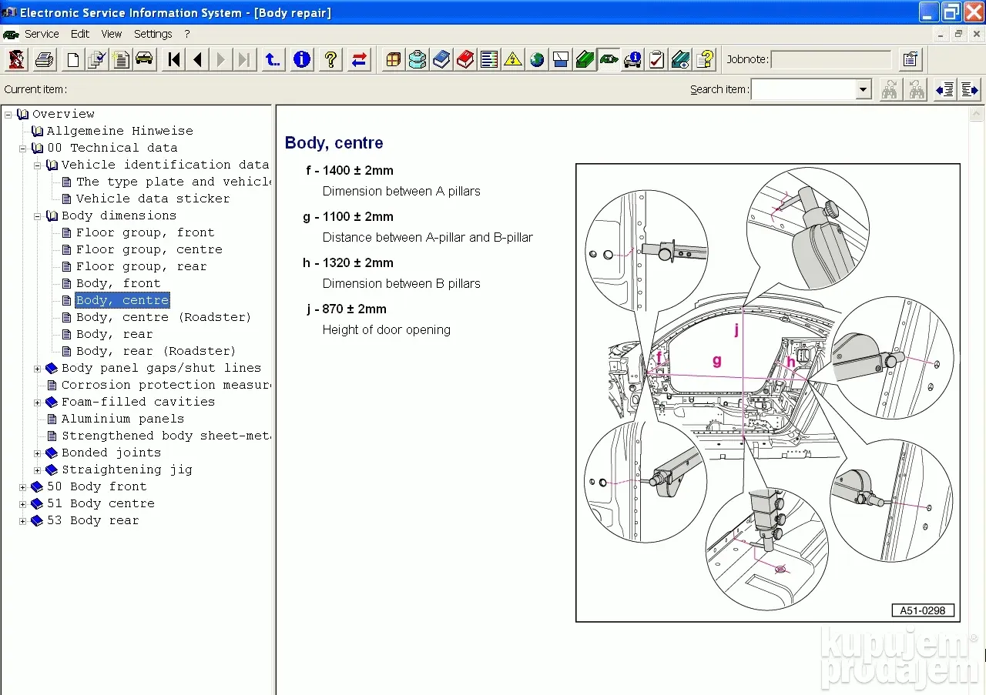Select Corrosion protection measures item

coord(166,385)
